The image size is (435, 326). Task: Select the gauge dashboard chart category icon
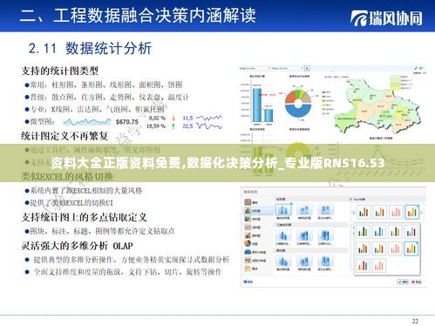248,252
